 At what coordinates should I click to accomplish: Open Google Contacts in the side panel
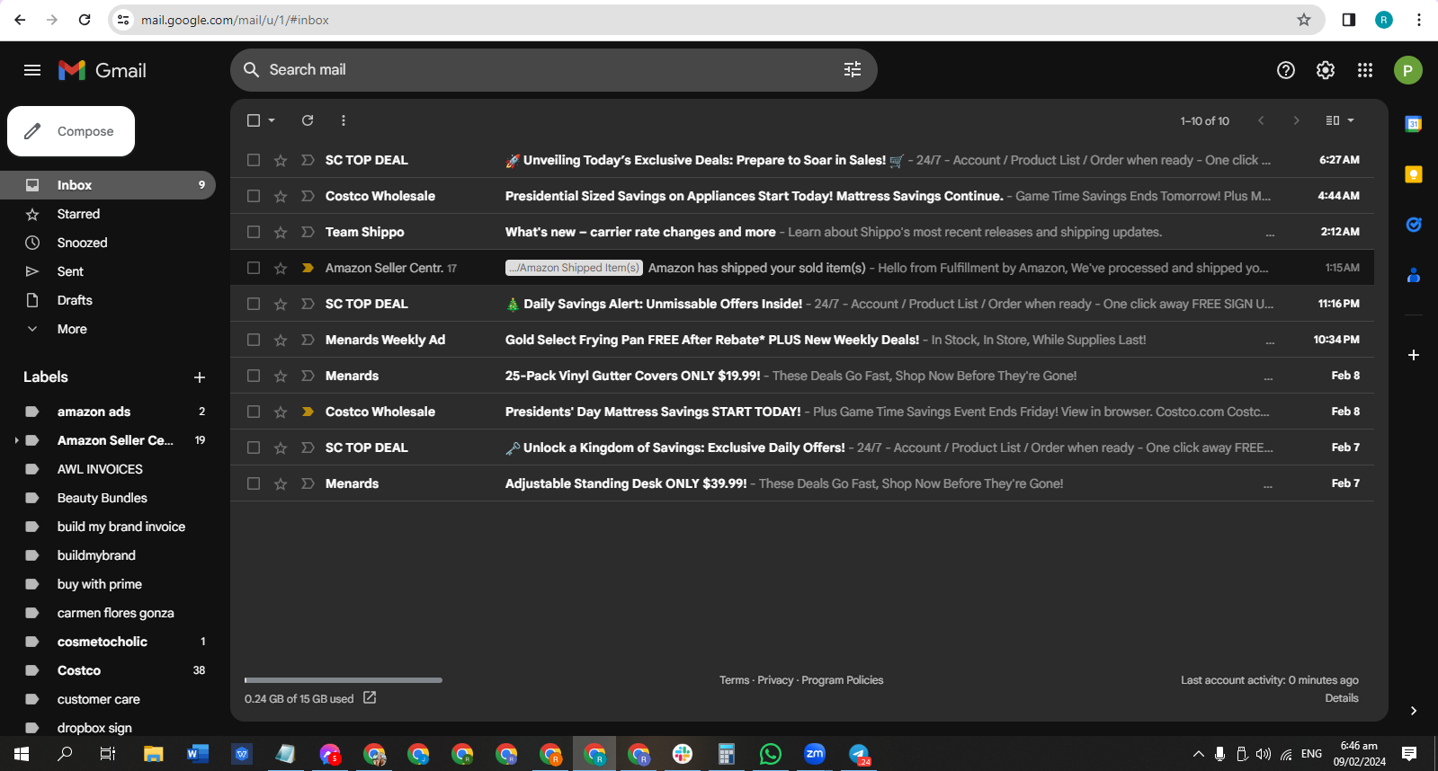click(1414, 275)
